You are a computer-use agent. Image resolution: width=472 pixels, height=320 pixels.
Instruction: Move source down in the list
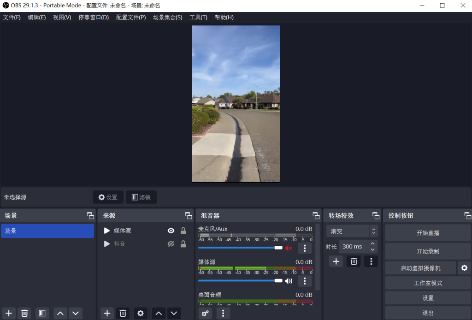click(174, 314)
